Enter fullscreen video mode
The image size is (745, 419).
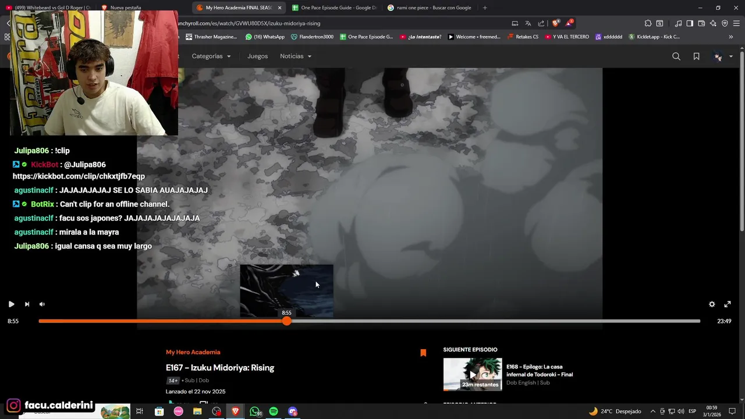point(728,304)
